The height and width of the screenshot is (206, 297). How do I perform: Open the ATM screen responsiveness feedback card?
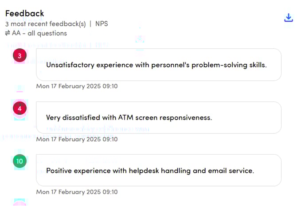pos(158,117)
